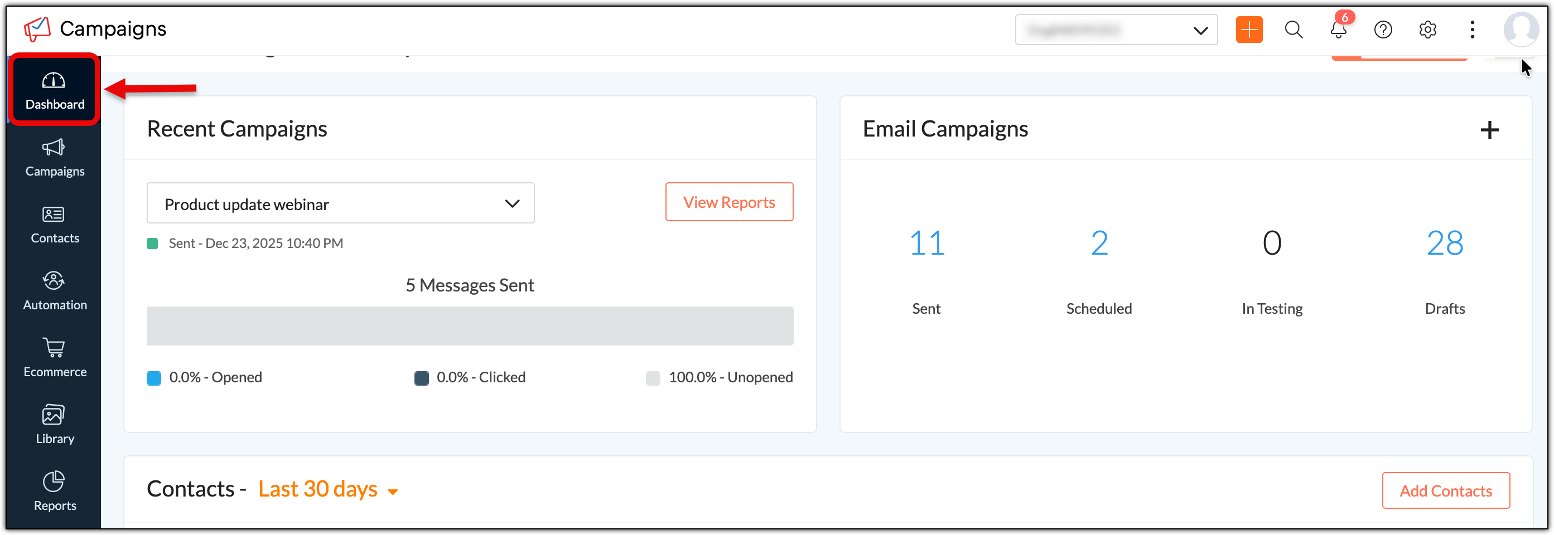Click the Add Contacts button

1445,490
